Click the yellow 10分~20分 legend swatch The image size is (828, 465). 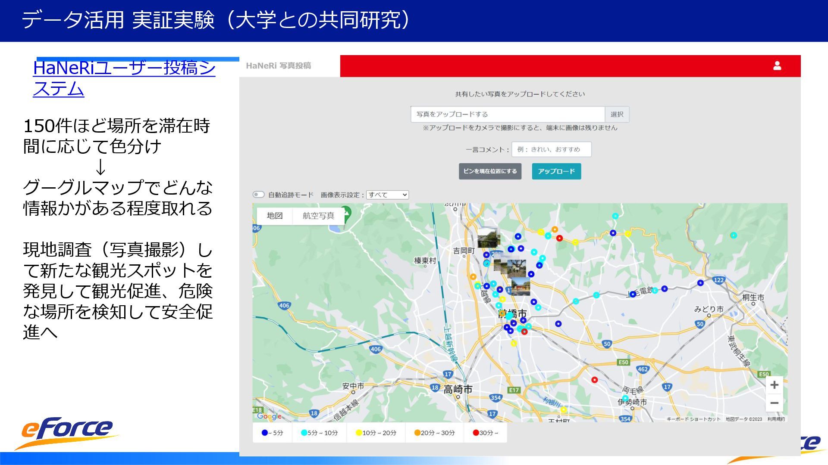click(358, 433)
